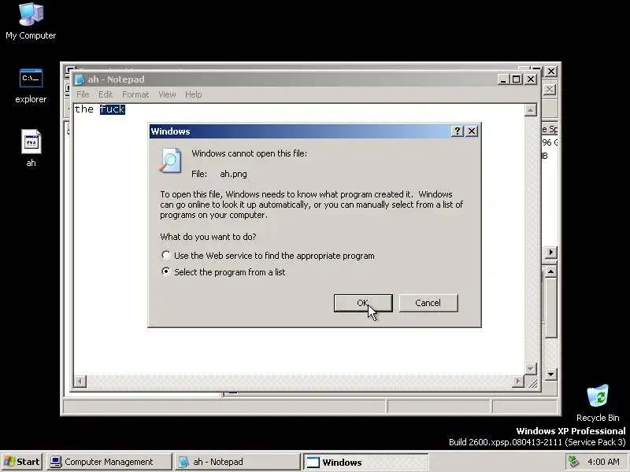Confirm with the OK button

coord(363,303)
